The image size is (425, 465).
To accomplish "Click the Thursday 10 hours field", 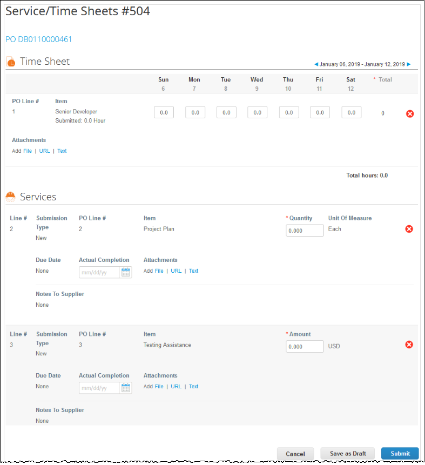I will (x=289, y=112).
